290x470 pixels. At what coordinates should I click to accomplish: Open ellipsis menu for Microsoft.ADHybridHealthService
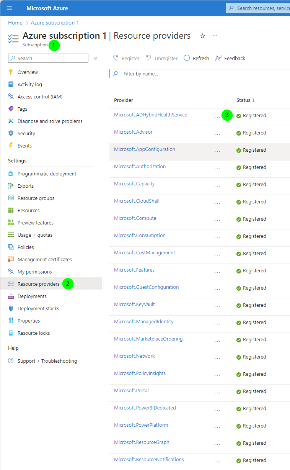coord(217,117)
